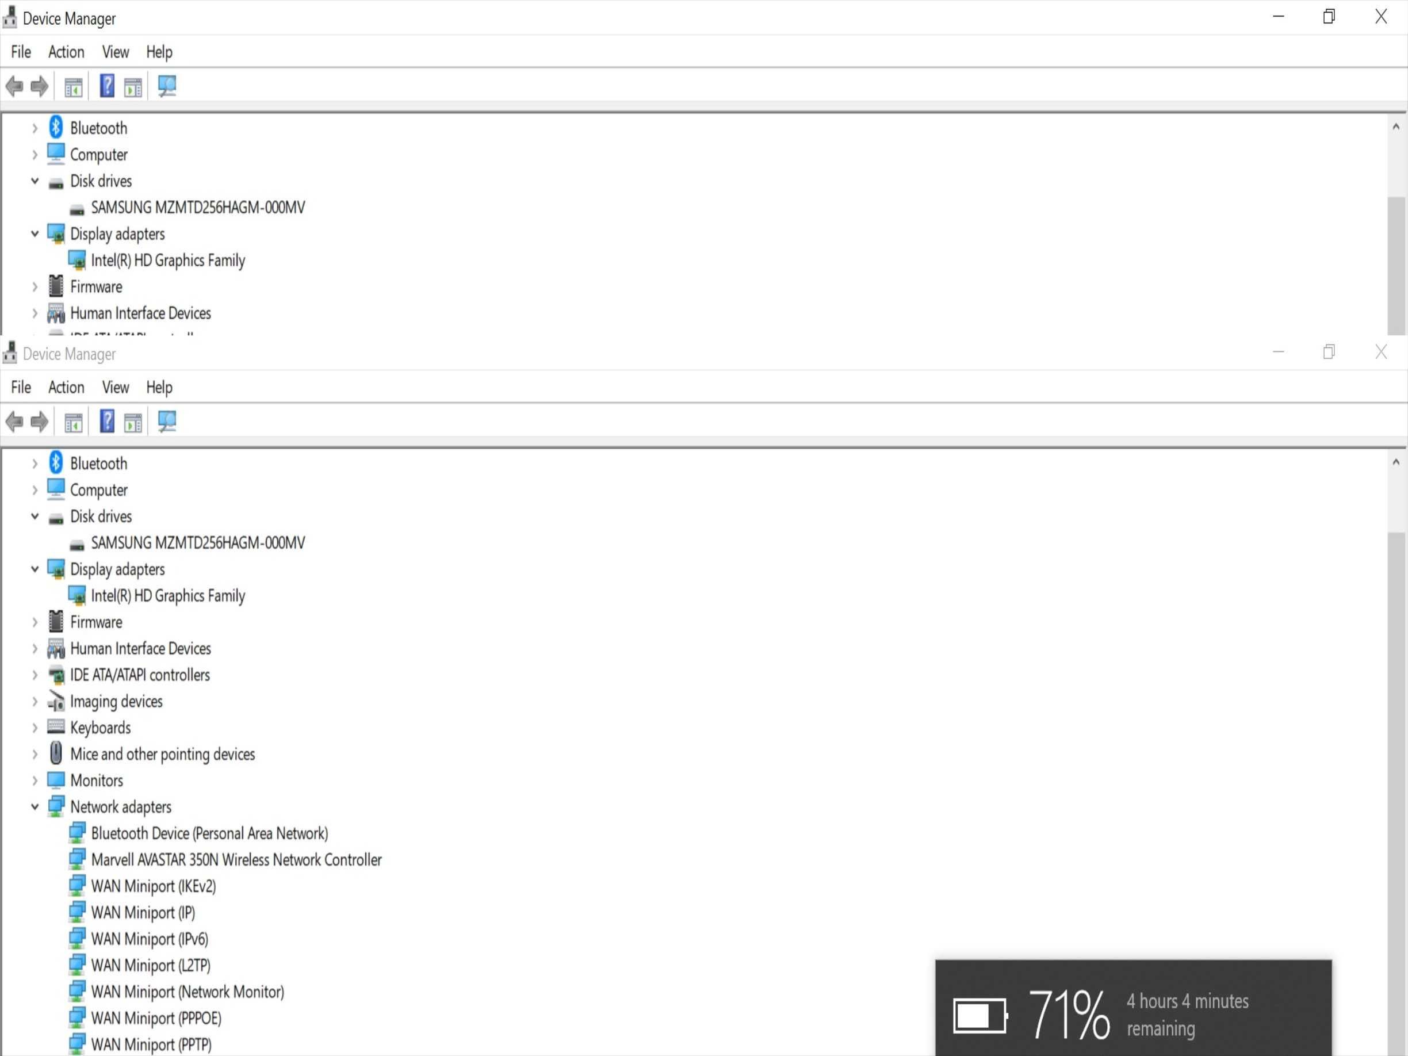The width and height of the screenshot is (1408, 1056).
Task: Collapse the Network adapters section
Action: coord(33,806)
